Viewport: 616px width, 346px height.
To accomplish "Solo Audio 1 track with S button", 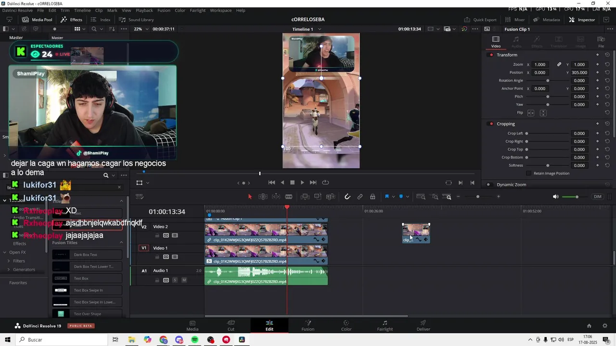I will tap(175, 280).
